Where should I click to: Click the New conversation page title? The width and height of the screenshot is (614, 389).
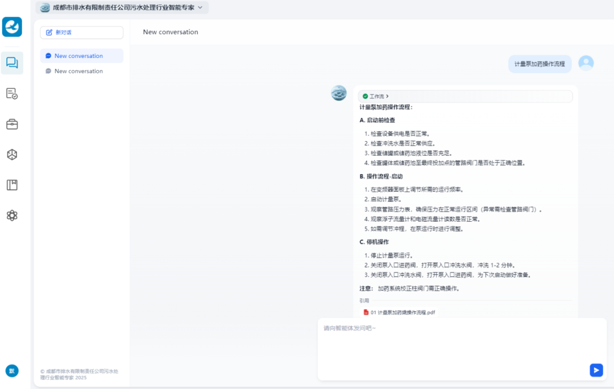171,32
